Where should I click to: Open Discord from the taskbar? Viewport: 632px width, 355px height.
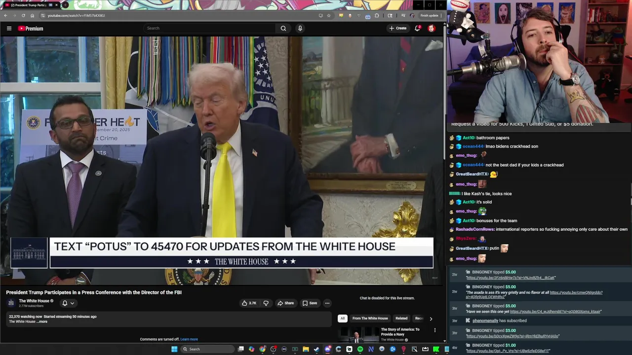[x=327, y=349]
